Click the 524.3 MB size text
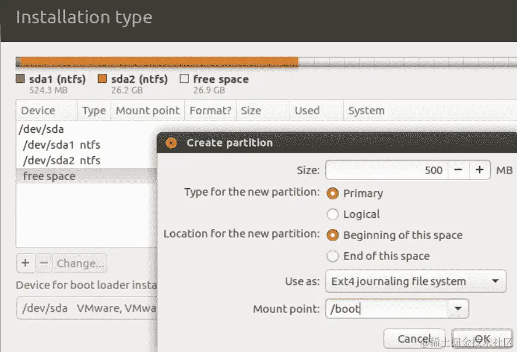 click(48, 90)
